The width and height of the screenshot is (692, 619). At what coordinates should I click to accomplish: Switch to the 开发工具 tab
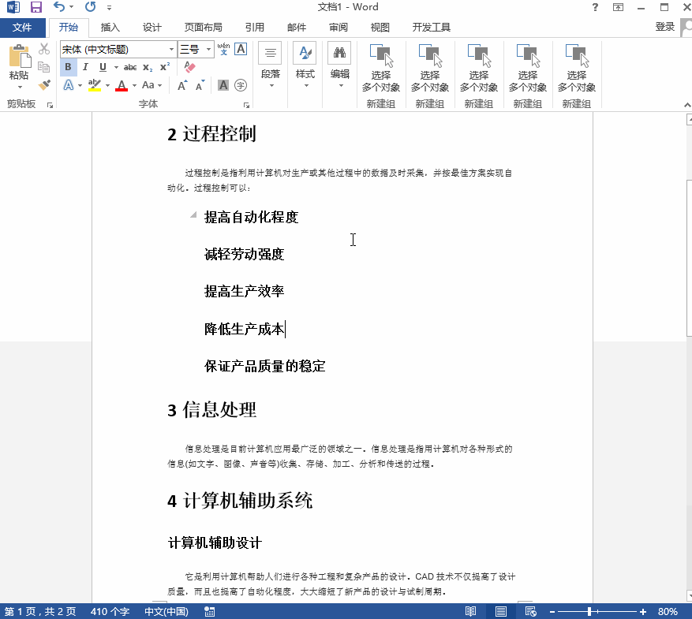point(431,28)
